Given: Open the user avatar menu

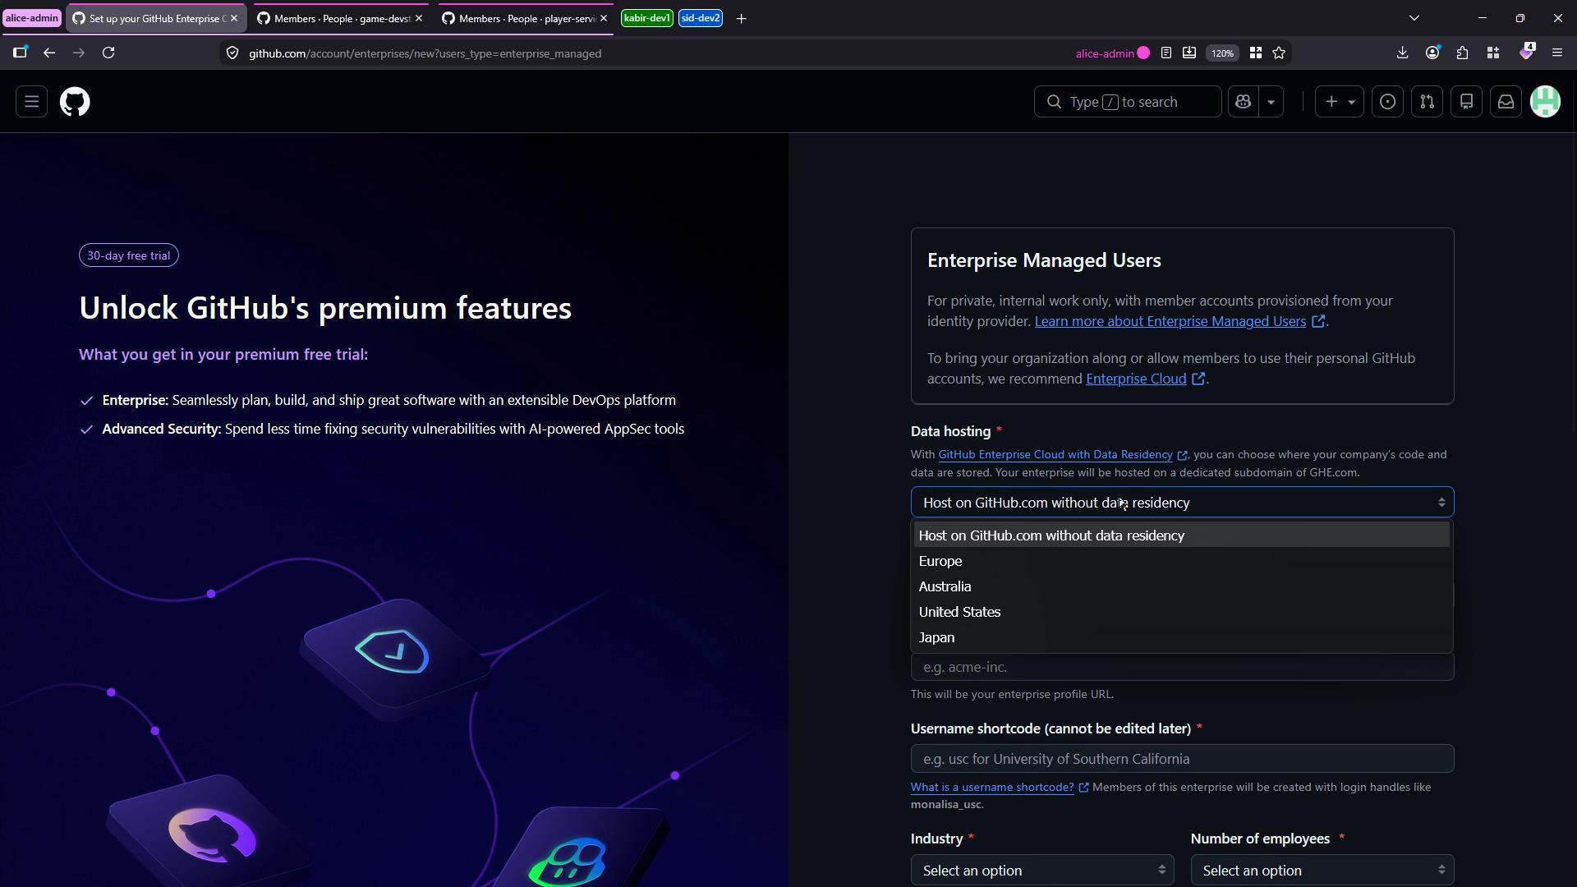Looking at the screenshot, I should [x=1545, y=102].
